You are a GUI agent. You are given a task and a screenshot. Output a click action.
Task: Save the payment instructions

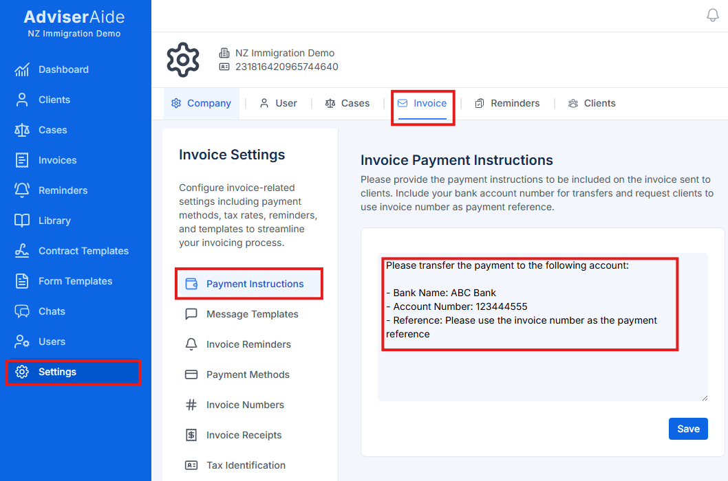coord(688,428)
